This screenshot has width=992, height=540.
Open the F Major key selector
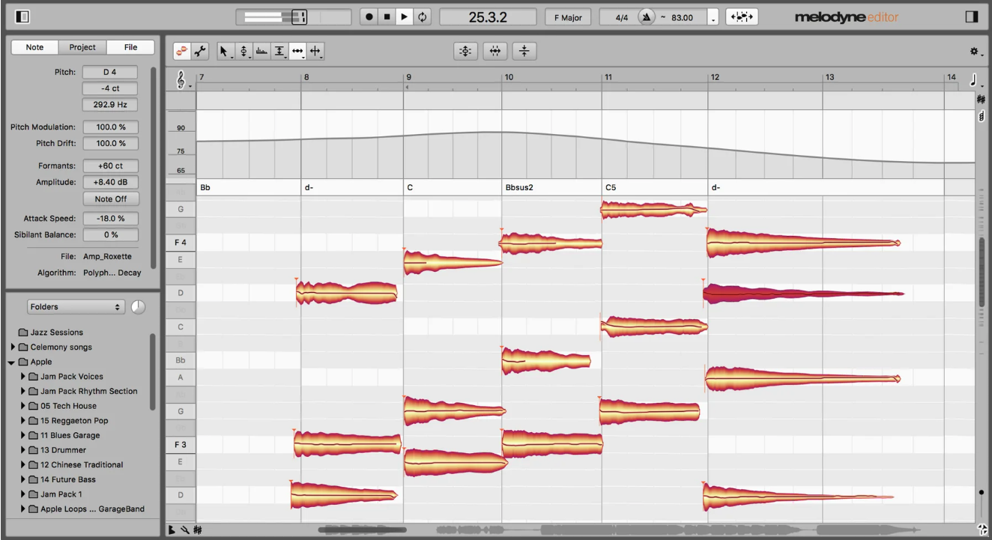coord(569,16)
